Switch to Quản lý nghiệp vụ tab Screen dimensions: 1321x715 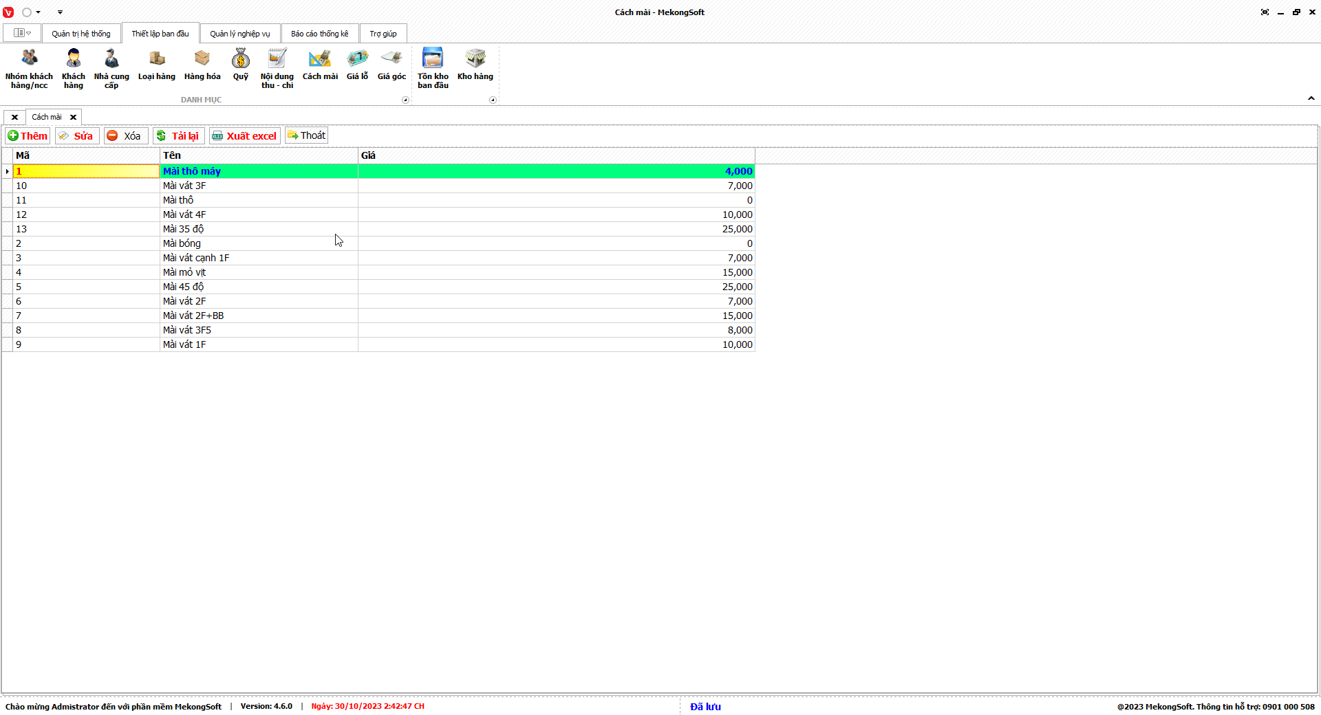click(x=240, y=34)
